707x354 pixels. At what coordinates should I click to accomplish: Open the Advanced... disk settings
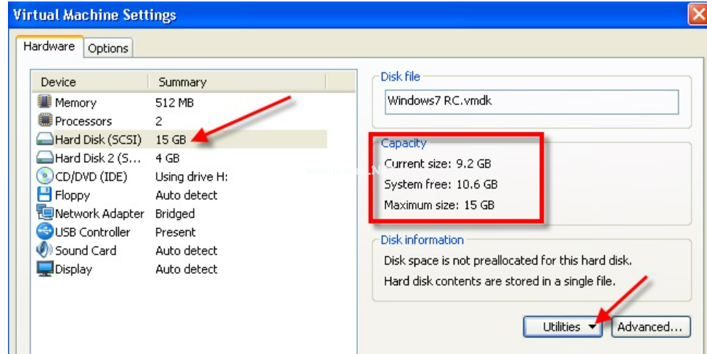650,327
